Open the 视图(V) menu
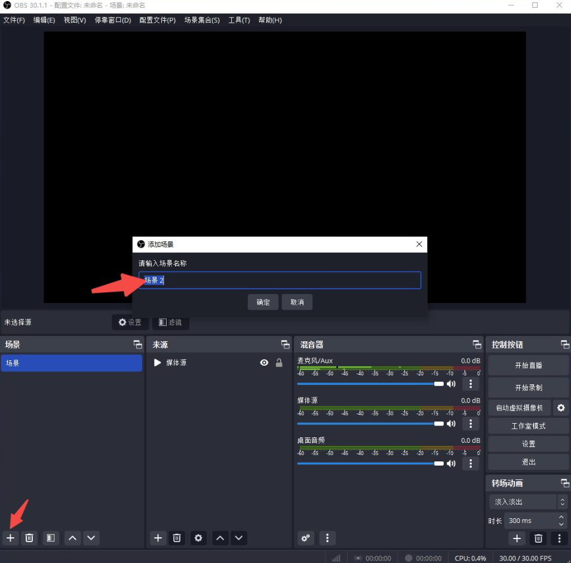 point(75,20)
